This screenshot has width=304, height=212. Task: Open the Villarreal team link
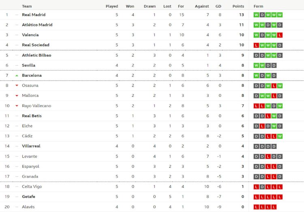pyautogui.click(x=31, y=146)
